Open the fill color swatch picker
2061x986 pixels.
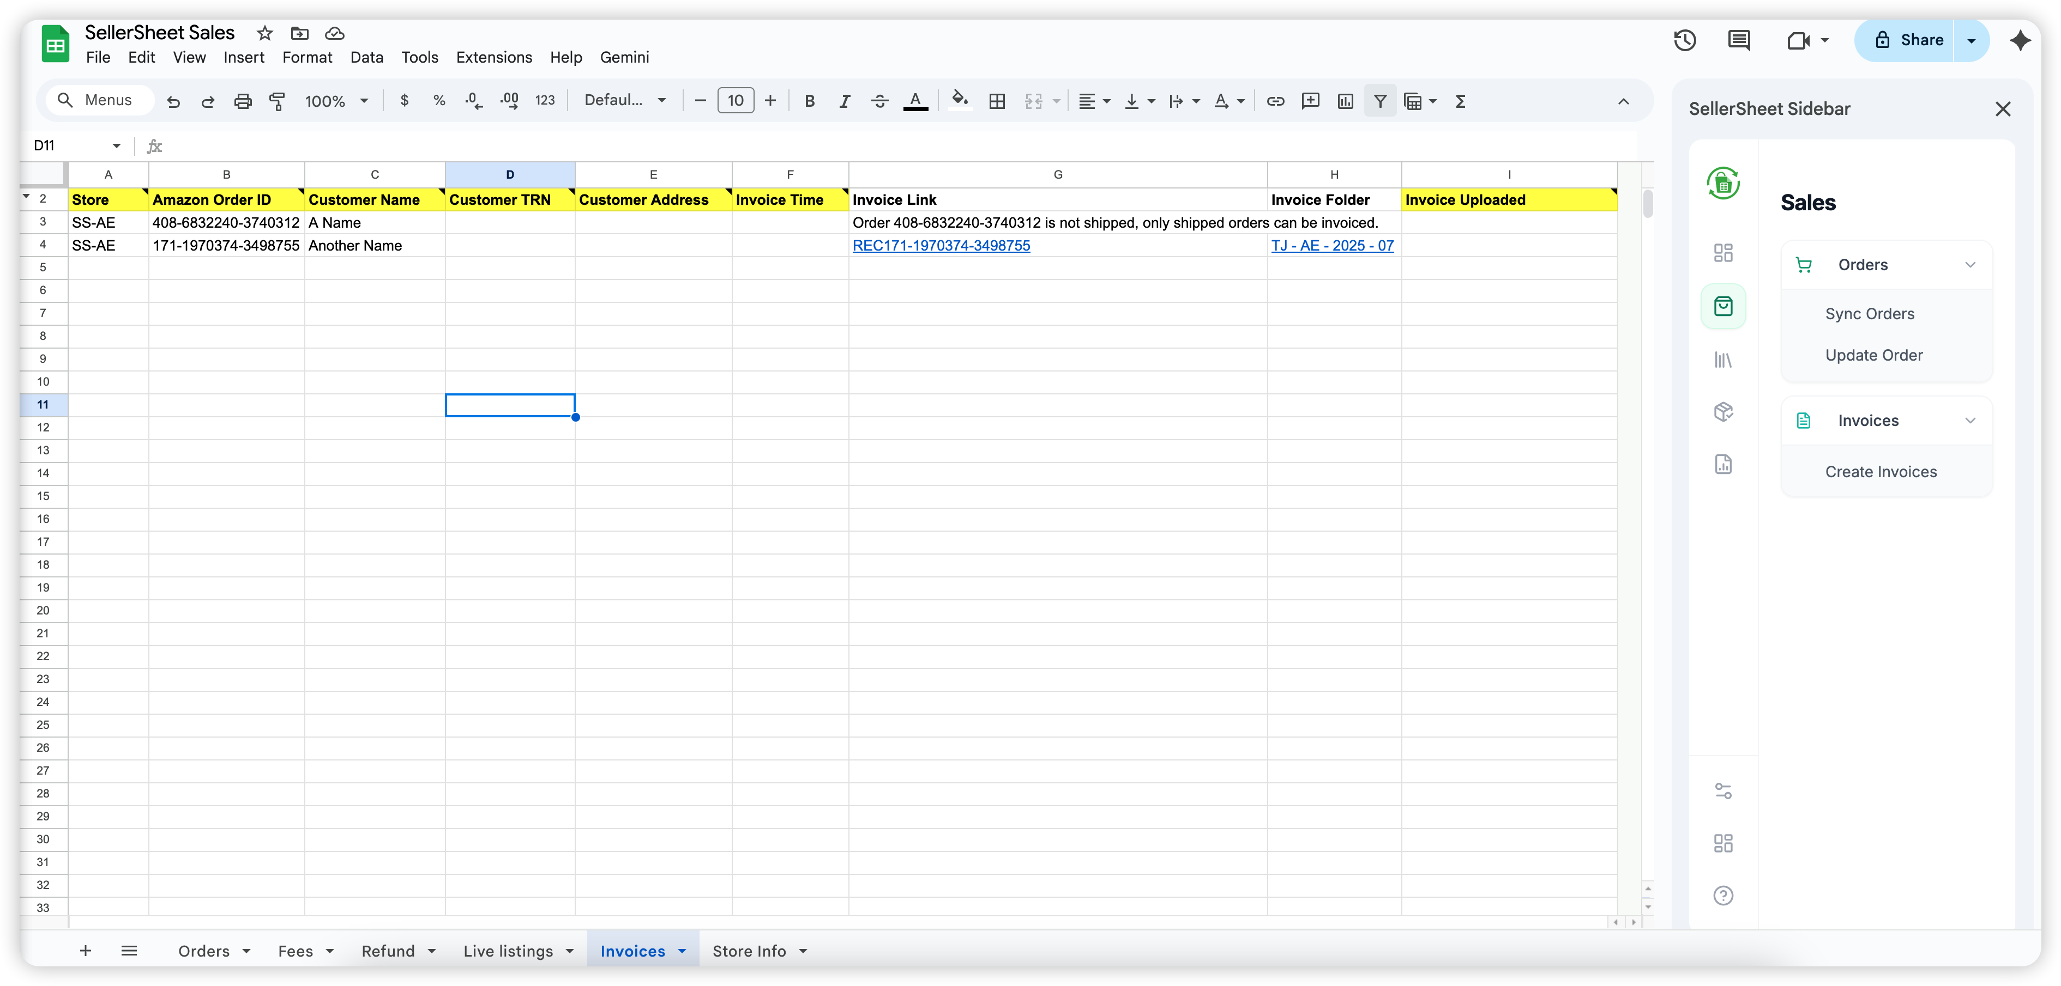point(959,101)
